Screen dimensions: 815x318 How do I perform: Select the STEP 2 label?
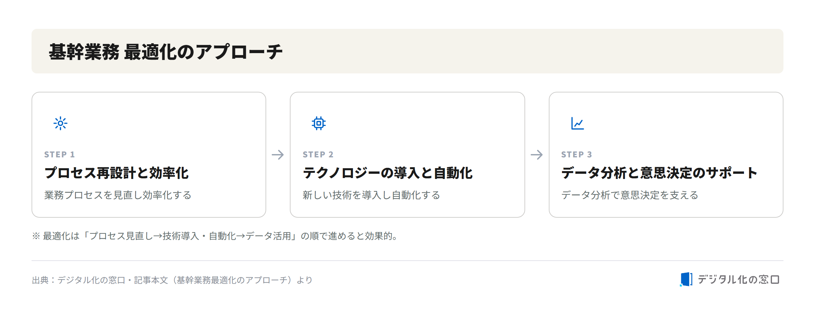318,154
